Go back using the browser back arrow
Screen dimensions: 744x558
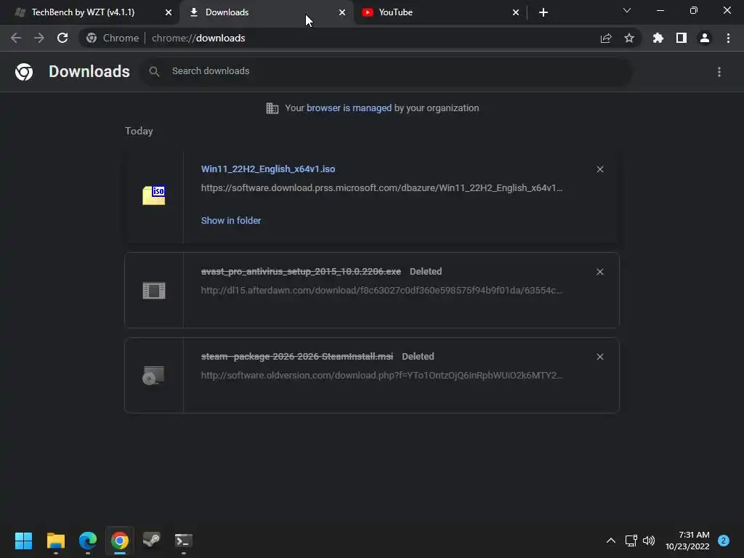click(x=16, y=38)
